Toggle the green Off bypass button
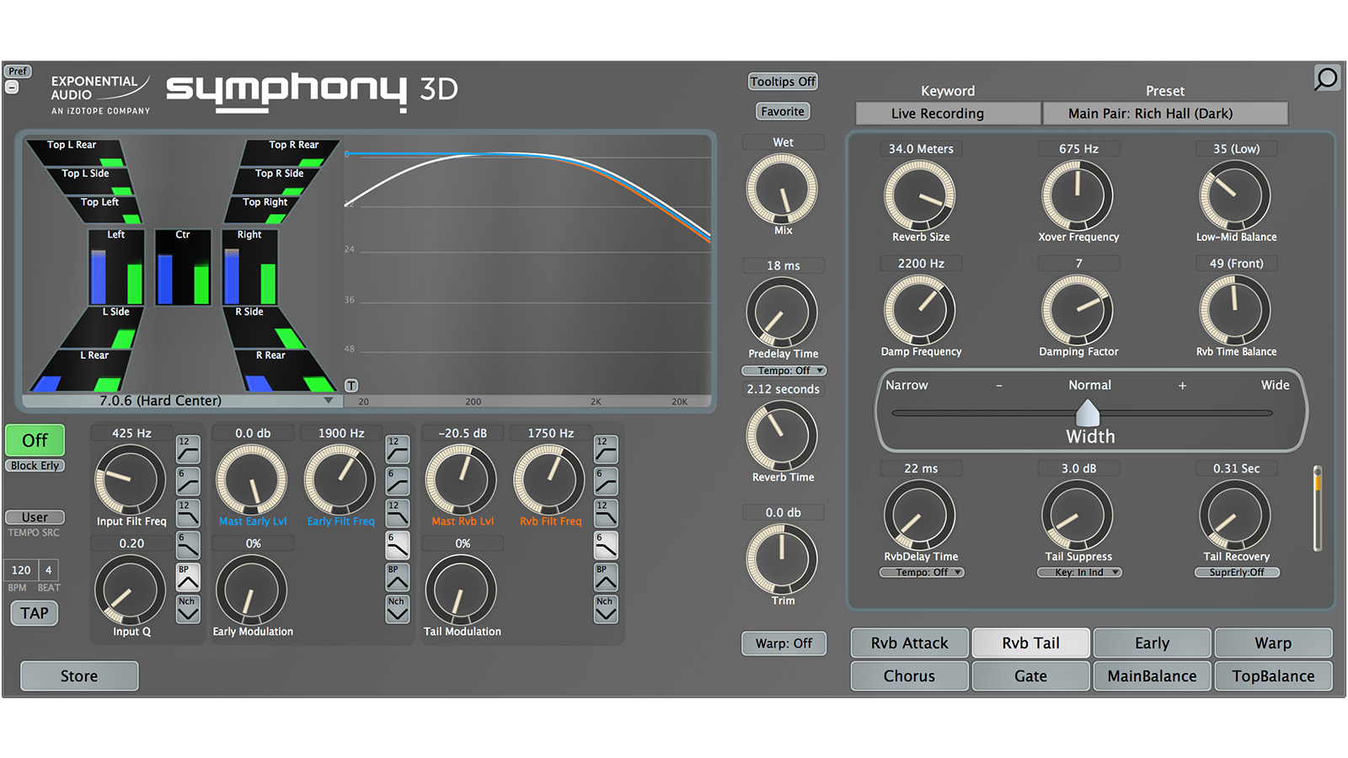The height and width of the screenshot is (758, 1348). [35, 440]
